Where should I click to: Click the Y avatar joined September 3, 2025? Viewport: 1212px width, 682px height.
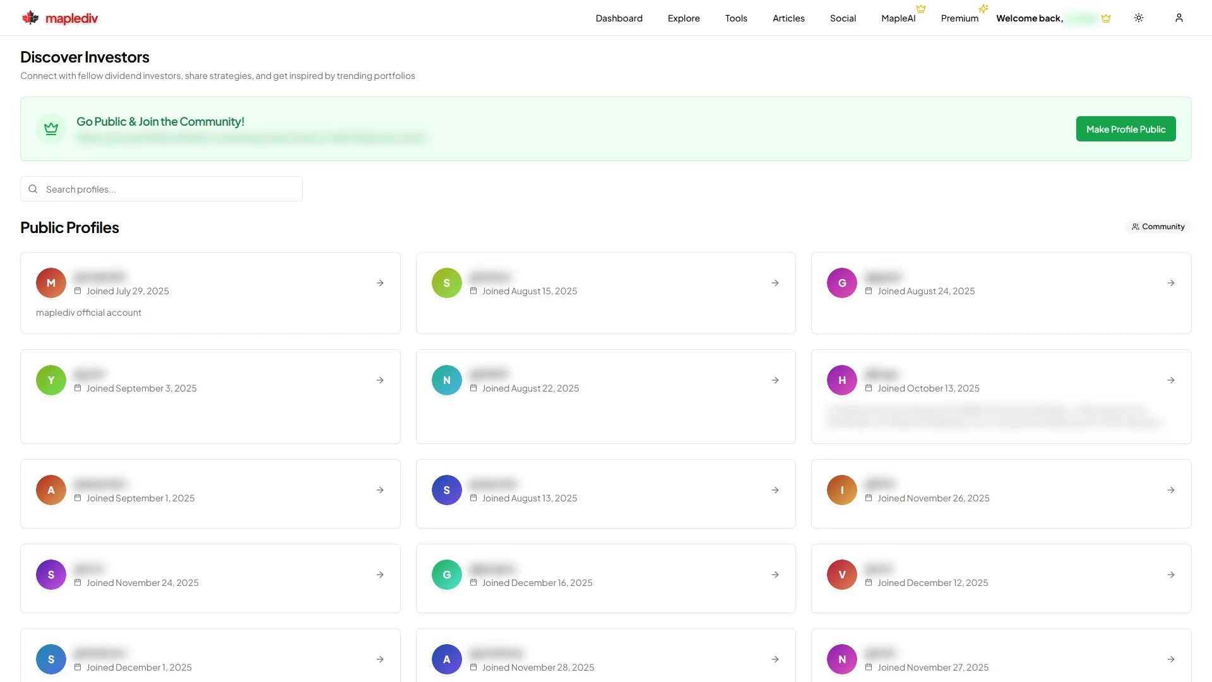51,380
